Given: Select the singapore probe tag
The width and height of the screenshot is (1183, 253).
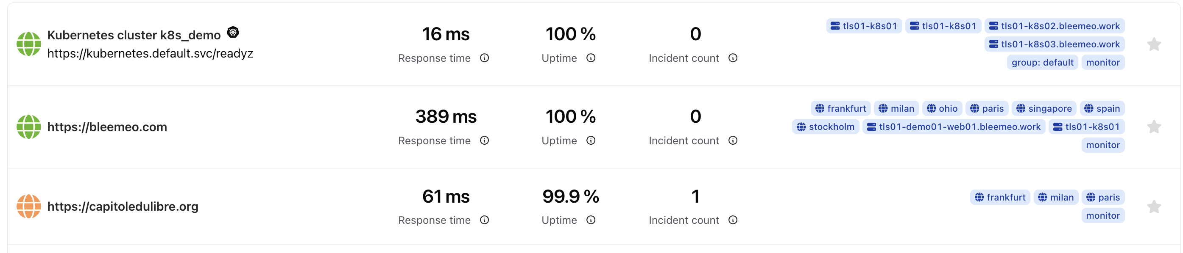Looking at the screenshot, I should [1044, 109].
